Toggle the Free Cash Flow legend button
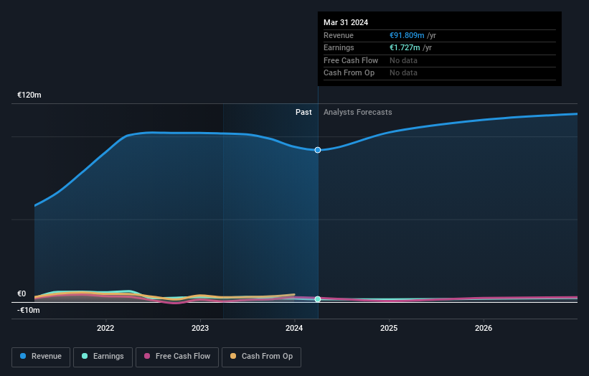The width and height of the screenshot is (589, 376). [x=177, y=357]
